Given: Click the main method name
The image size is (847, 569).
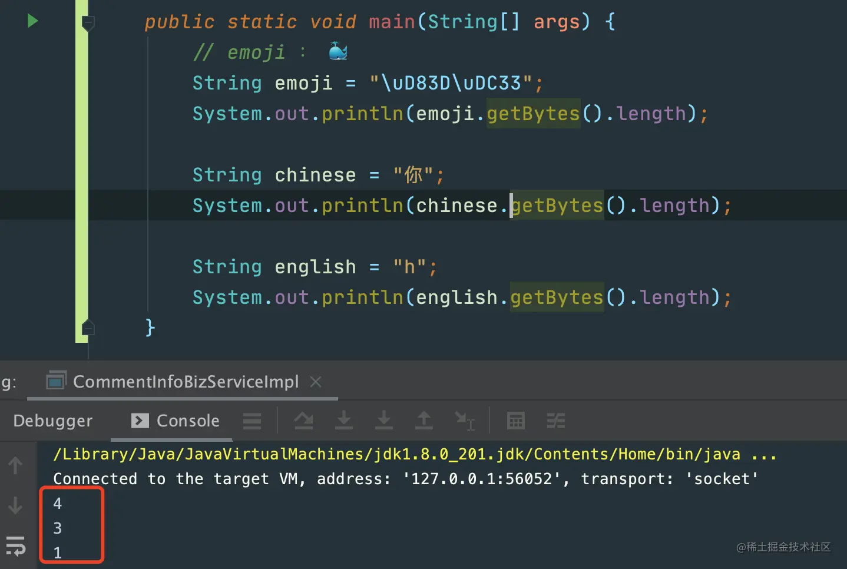Looking at the screenshot, I should point(392,22).
